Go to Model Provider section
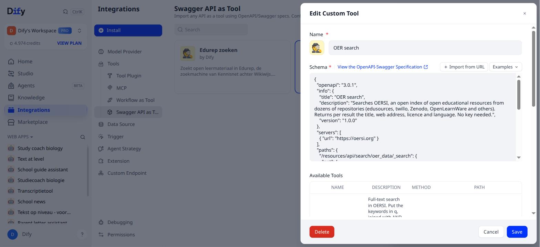Image resolution: width=540 pixels, height=247 pixels. pos(128,52)
